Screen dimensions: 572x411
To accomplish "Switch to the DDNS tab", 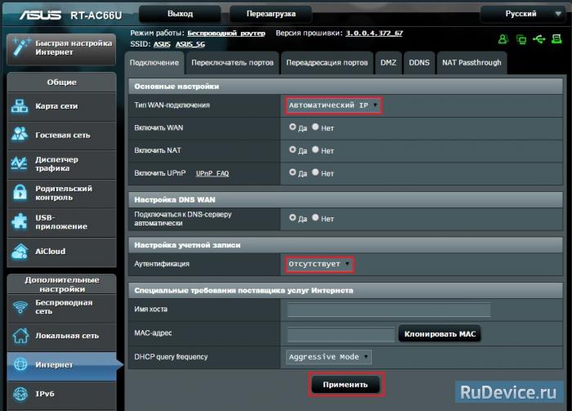I will tap(419, 63).
